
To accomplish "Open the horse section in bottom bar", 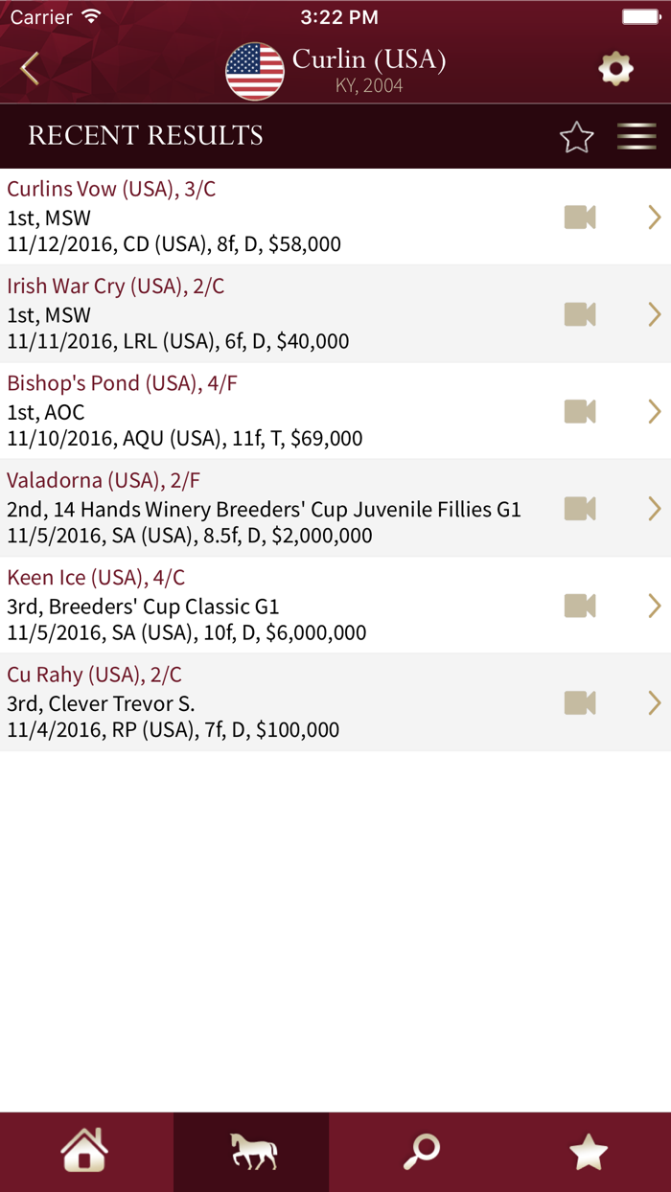I will coord(251,1152).
